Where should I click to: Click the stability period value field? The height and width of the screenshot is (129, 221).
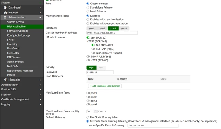(90, 111)
